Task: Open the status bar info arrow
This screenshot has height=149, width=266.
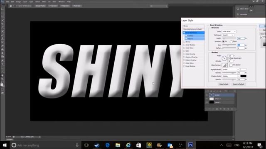Action: click(40, 137)
